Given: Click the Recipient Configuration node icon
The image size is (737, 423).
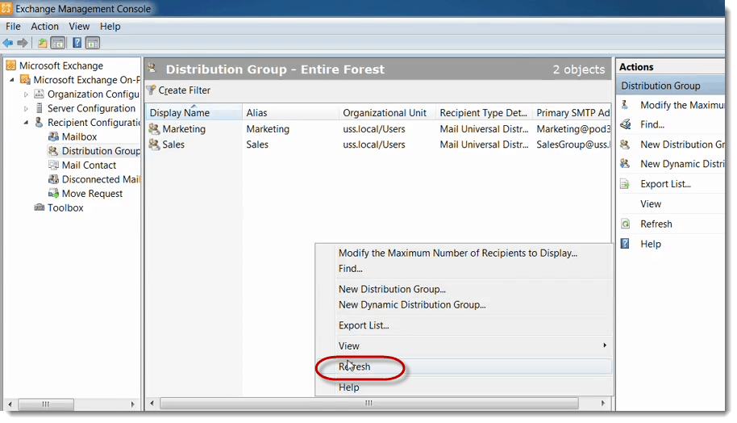Looking at the screenshot, I should pos(40,123).
